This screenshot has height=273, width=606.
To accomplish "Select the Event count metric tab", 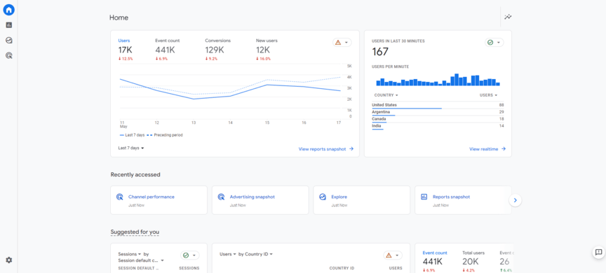I will coord(168,50).
